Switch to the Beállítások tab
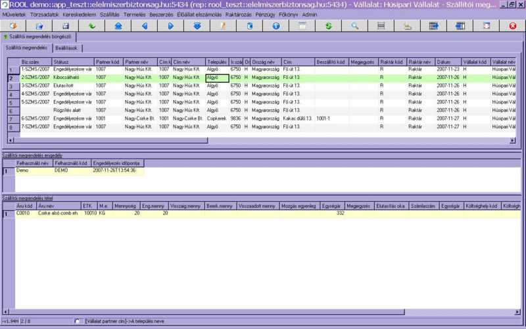Viewport: 526px width, 329px height. 66,48
